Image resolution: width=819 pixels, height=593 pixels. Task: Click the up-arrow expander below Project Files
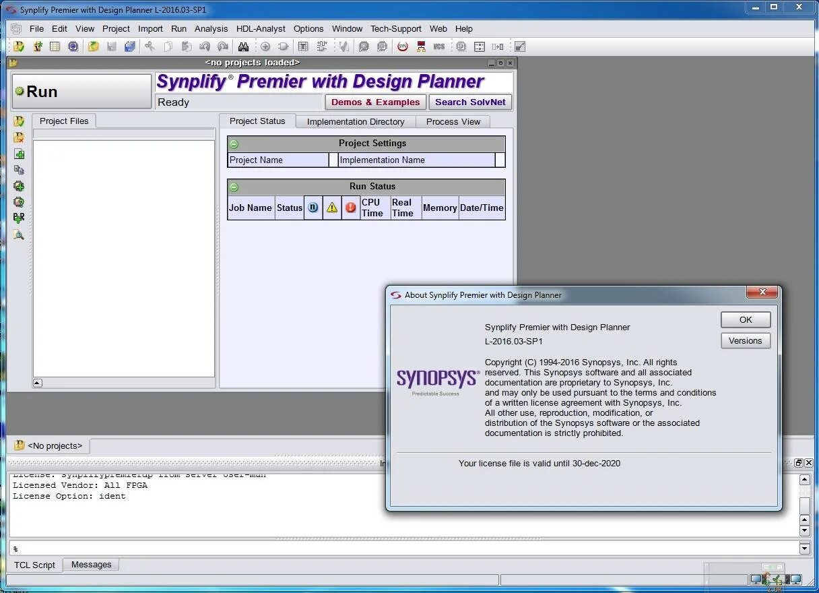pos(38,383)
